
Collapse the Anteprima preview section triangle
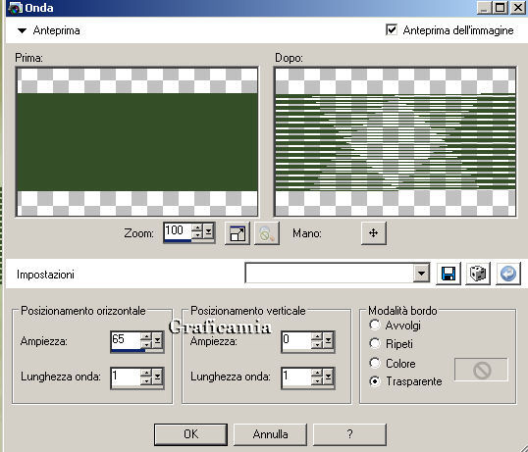coord(22,30)
